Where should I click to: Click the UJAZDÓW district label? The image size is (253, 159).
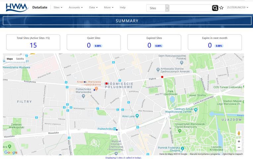[231, 120]
